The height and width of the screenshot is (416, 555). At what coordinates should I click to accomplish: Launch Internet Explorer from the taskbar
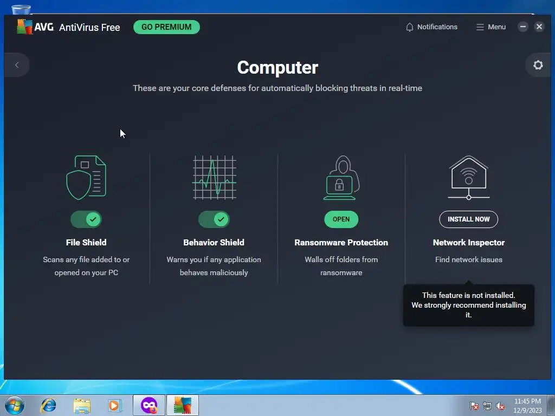click(48, 405)
